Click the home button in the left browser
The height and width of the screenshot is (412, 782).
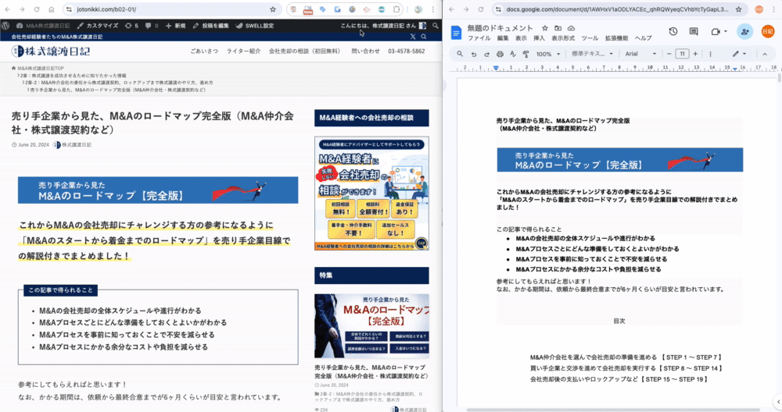pos(52,9)
